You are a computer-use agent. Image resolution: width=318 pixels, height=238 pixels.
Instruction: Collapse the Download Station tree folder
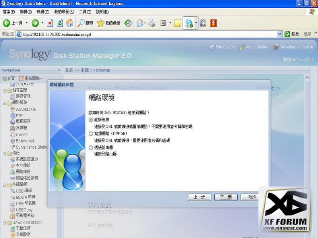coord(4,223)
